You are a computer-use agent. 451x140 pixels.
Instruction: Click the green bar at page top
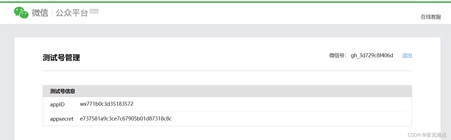225,2
